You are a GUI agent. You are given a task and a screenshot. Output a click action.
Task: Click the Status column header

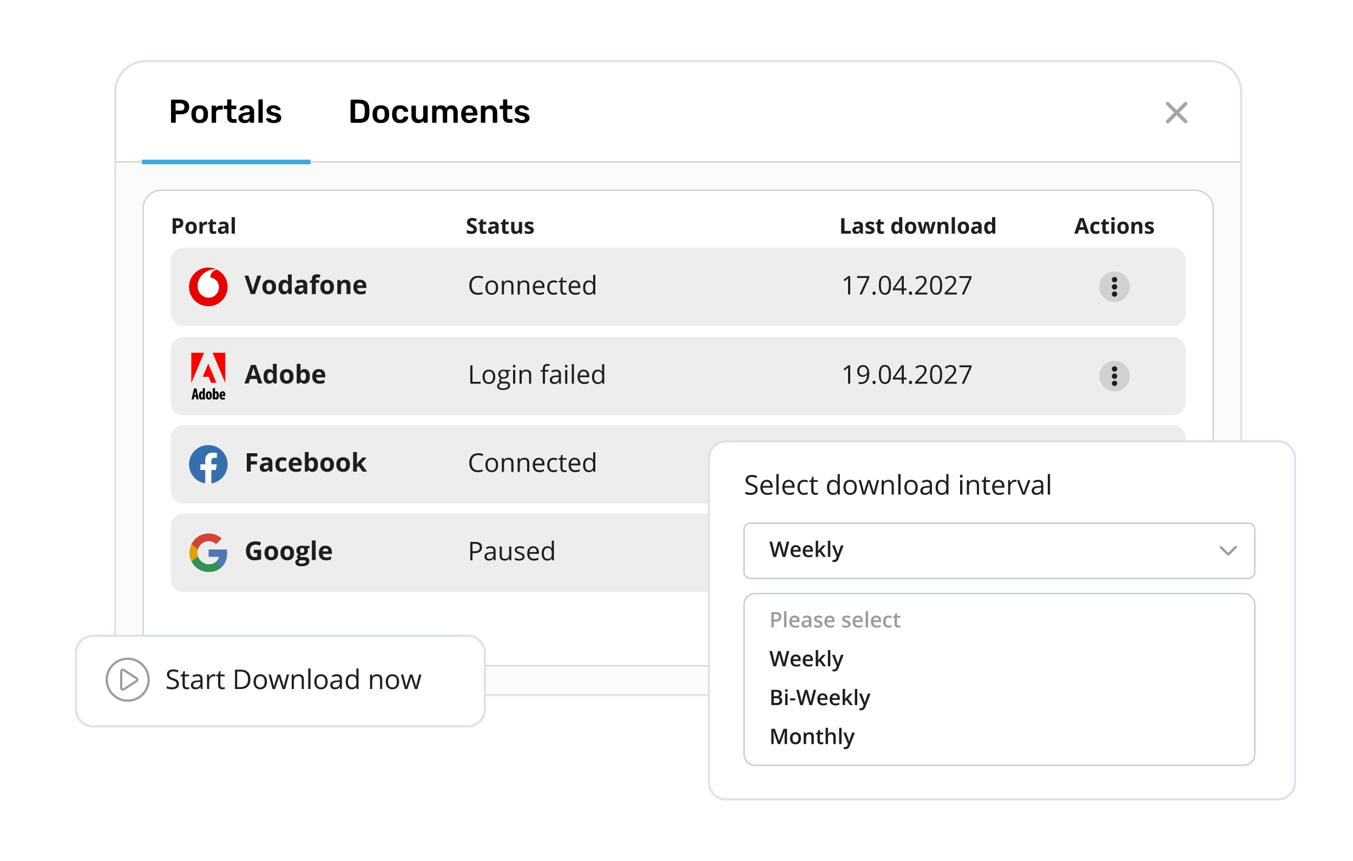pyautogui.click(x=500, y=226)
